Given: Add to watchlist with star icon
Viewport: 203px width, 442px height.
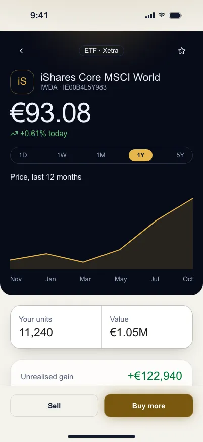Looking at the screenshot, I should 182,51.
